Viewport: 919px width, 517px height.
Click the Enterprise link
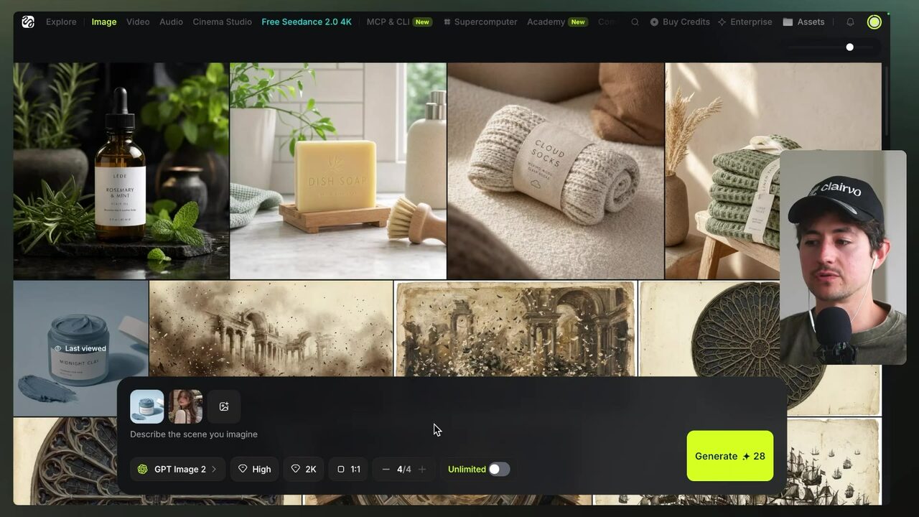click(x=745, y=22)
